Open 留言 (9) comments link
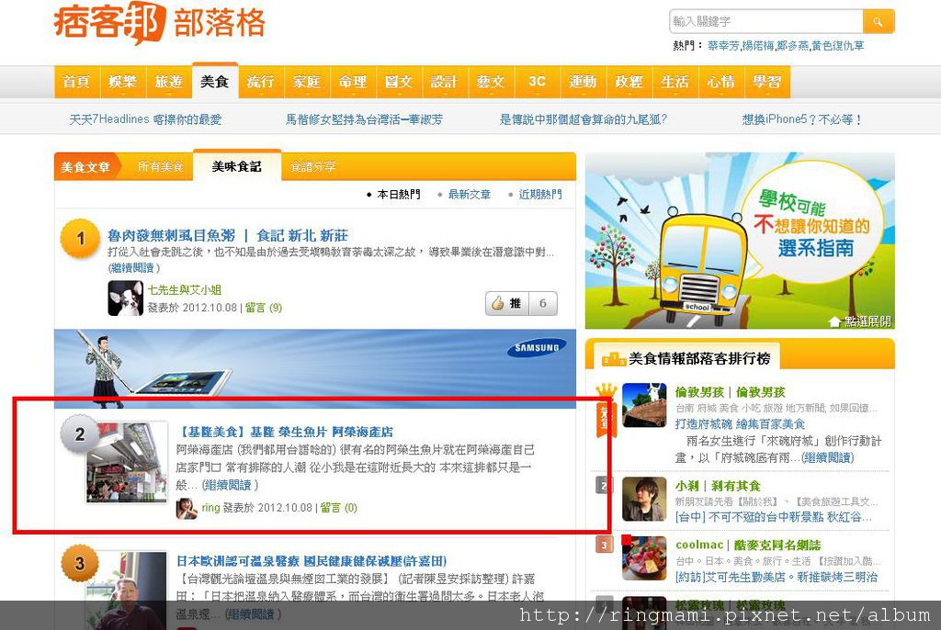This screenshot has height=630, width=941. click(264, 308)
